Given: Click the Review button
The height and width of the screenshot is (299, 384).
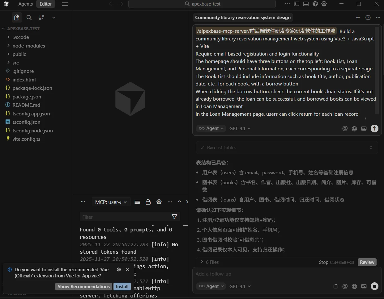Looking at the screenshot, I should pos(367,262).
